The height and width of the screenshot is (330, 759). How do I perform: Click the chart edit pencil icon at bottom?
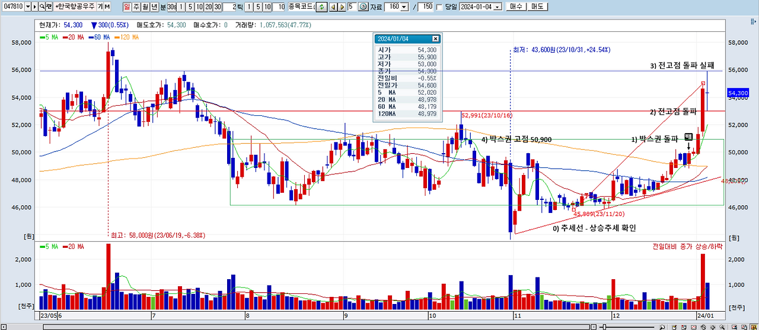point(674,327)
